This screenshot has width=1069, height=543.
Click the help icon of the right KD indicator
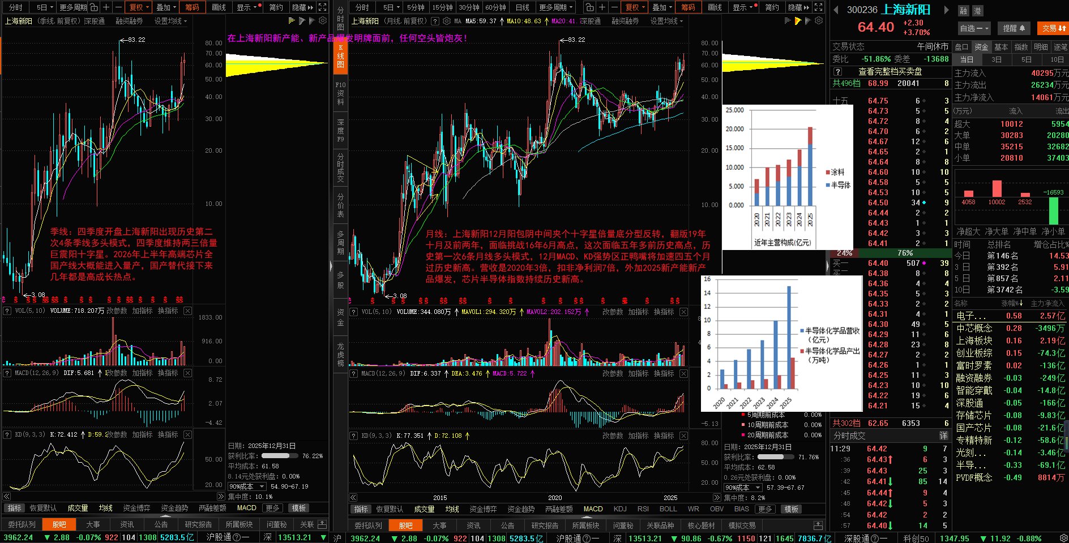coord(354,436)
